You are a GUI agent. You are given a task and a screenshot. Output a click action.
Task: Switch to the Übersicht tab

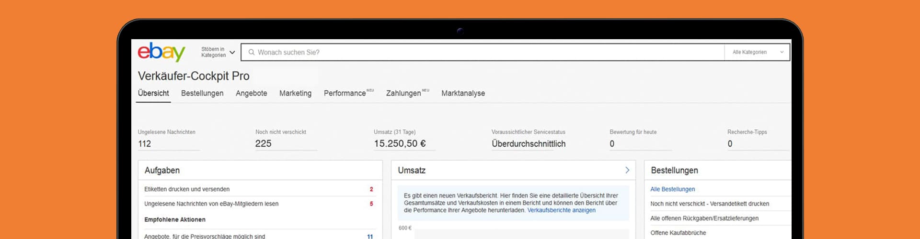coord(153,93)
